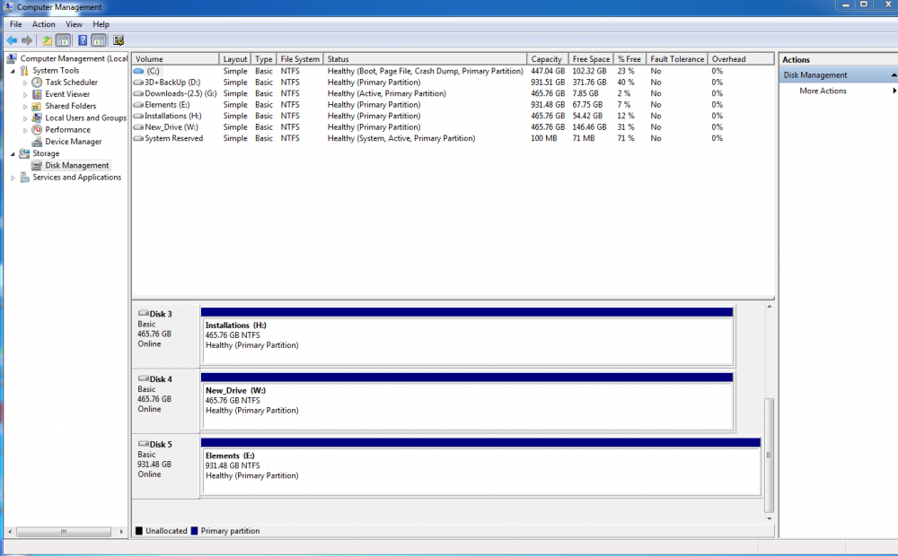Click the Device Manager icon
The image size is (898, 556).
coord(37,142)
